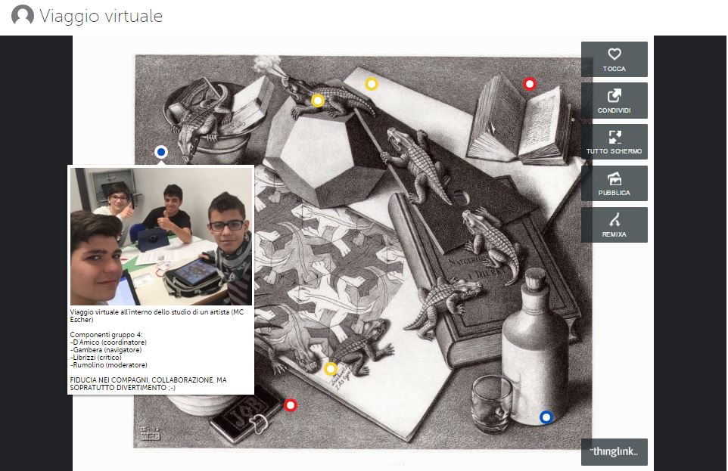Click the yellow hotspot on the top lizard
This screenshot has height=471, width=728.
(x=318, y=101)
